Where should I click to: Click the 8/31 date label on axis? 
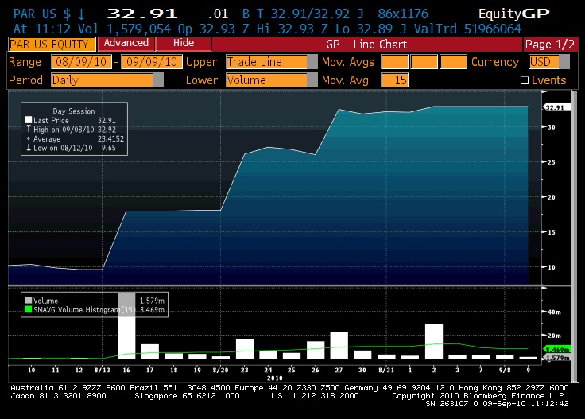pos(386,370)
